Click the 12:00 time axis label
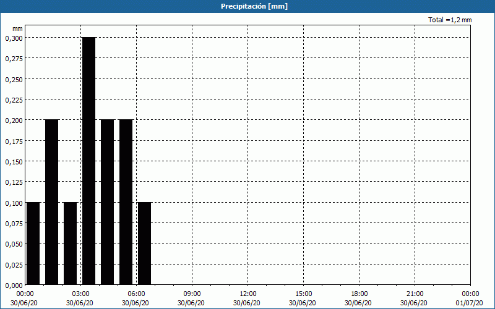This screenshot has width=495, height=309. coord(248,294)
